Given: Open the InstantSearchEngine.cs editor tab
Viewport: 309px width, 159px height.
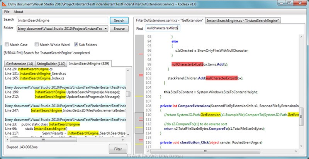Looking at the screenshot, I should pyautogui.click(x=243, y=21).
